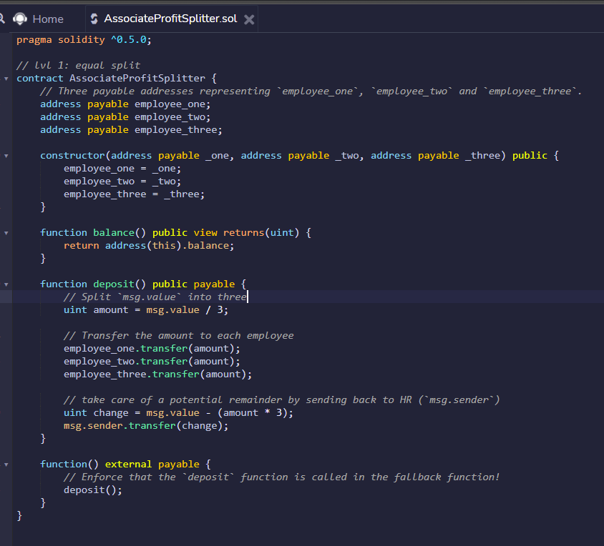Close the AssociateProfitSplitter.sol tab
604x546 pixels.
(249, 19)
